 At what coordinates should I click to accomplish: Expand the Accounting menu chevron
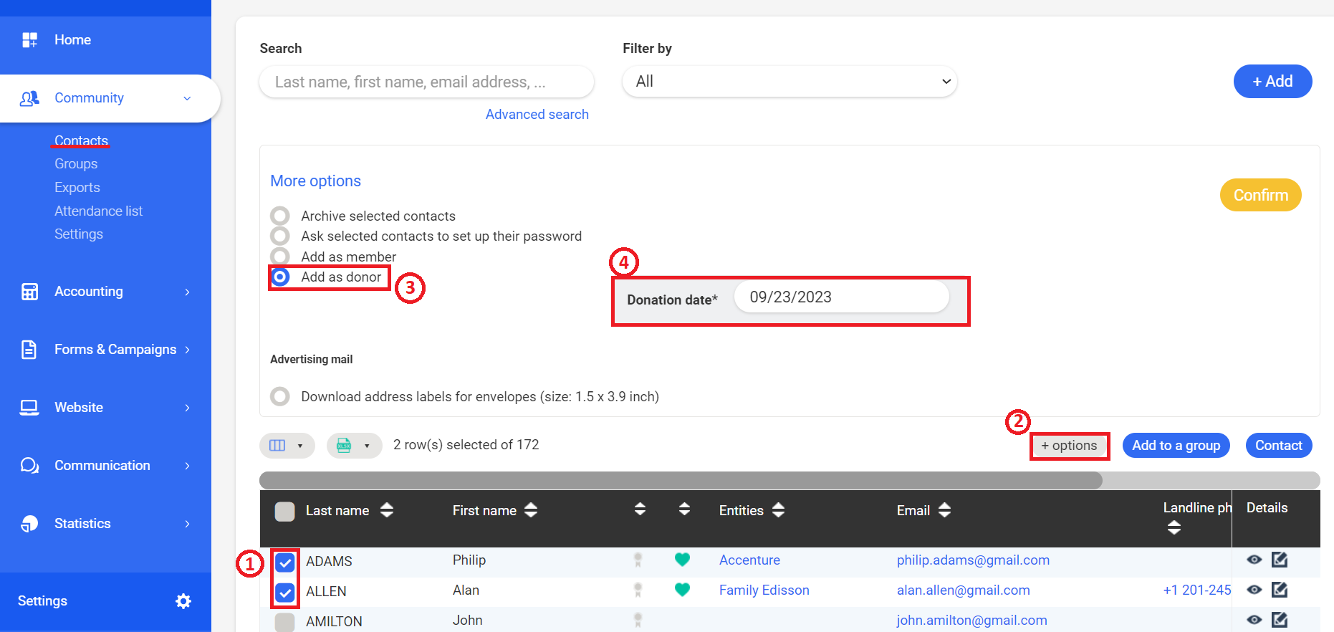187,292
